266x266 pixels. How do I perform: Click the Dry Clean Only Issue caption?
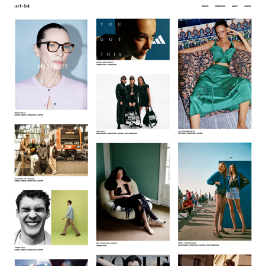(106, 244)
